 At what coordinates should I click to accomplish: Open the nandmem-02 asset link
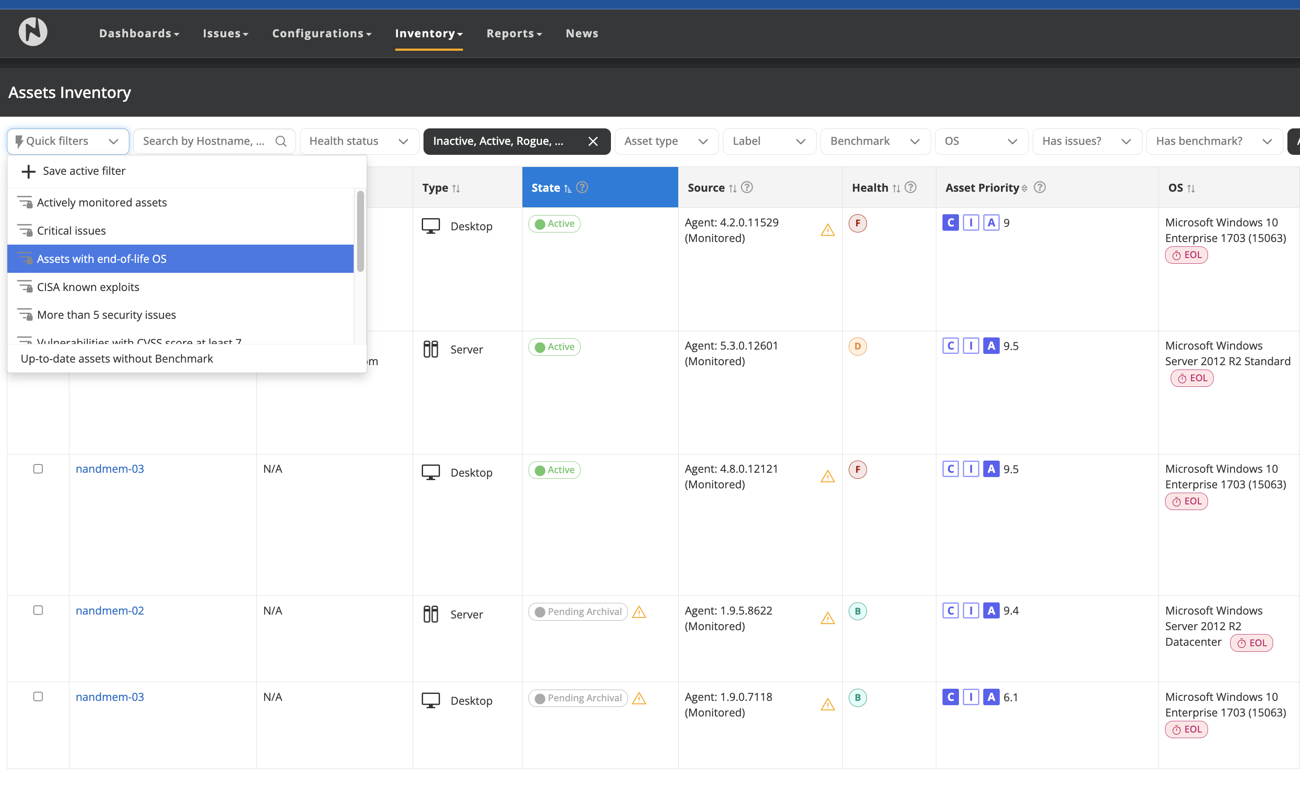click(110, 611)
